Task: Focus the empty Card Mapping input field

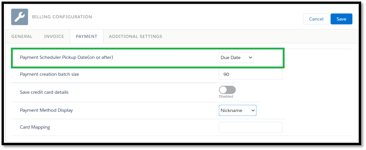Action: coord(250,127)
